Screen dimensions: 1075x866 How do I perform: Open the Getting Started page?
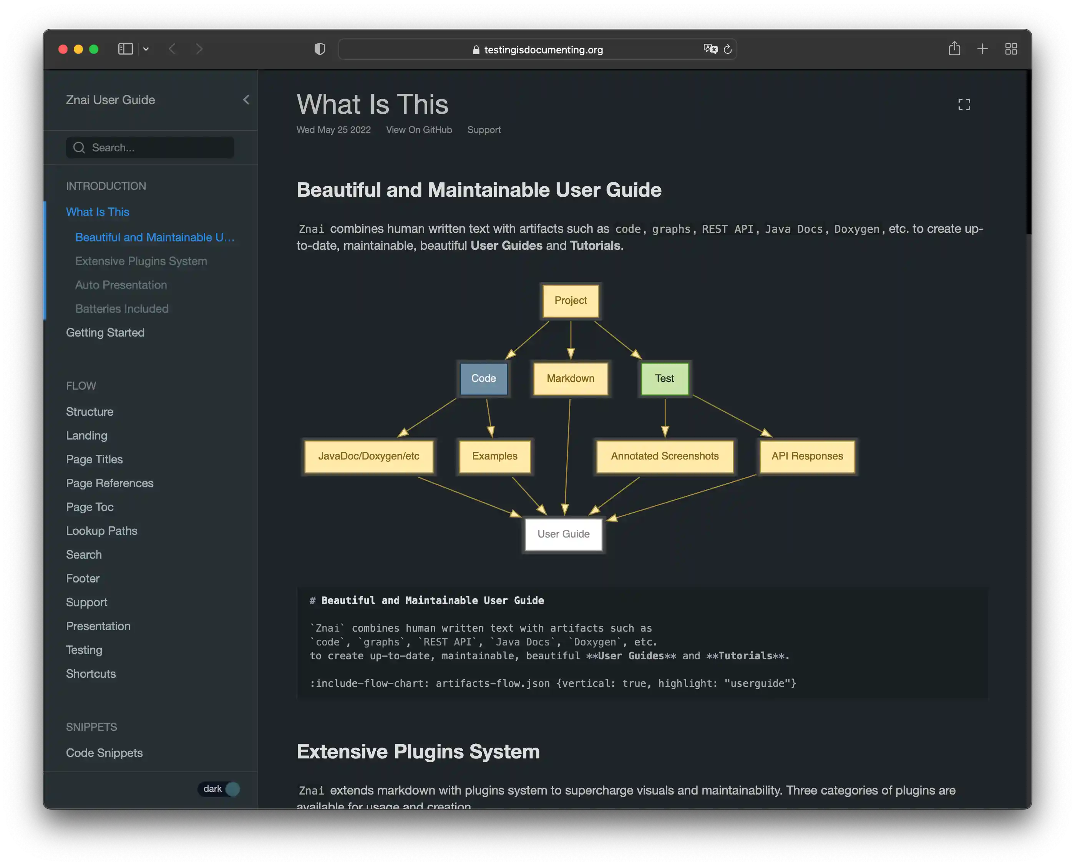point(105,333)
